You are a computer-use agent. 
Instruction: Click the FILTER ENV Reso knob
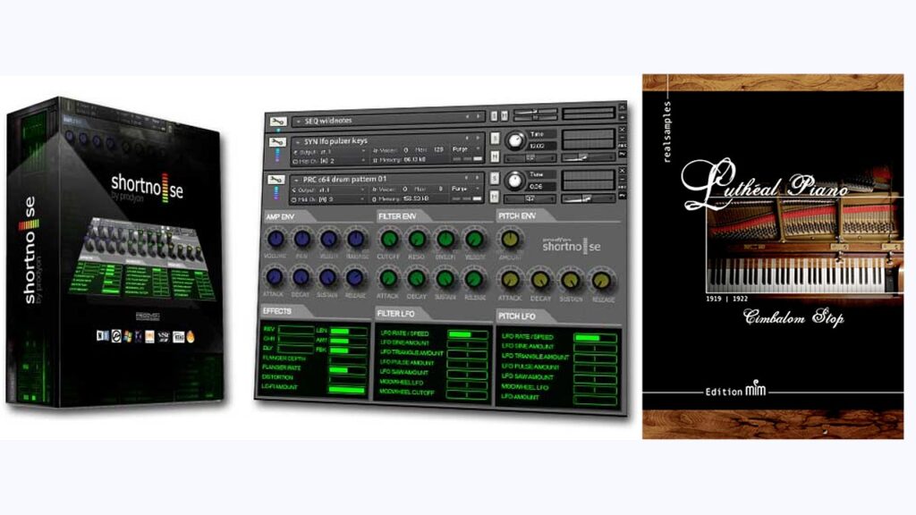point(417,239)
